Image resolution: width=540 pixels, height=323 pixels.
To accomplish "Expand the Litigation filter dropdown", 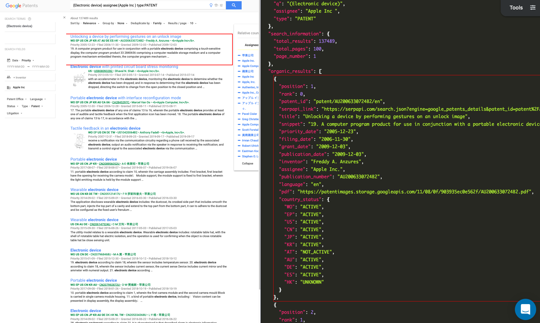I will (14, 113).
